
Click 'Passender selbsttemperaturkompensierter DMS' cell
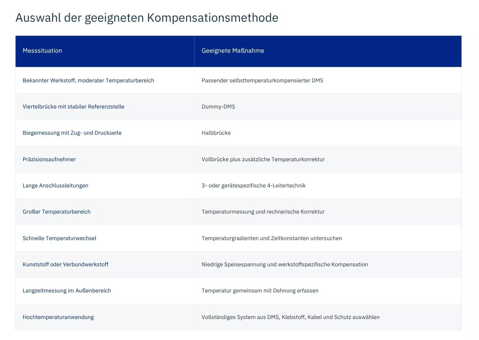(328, 80)
